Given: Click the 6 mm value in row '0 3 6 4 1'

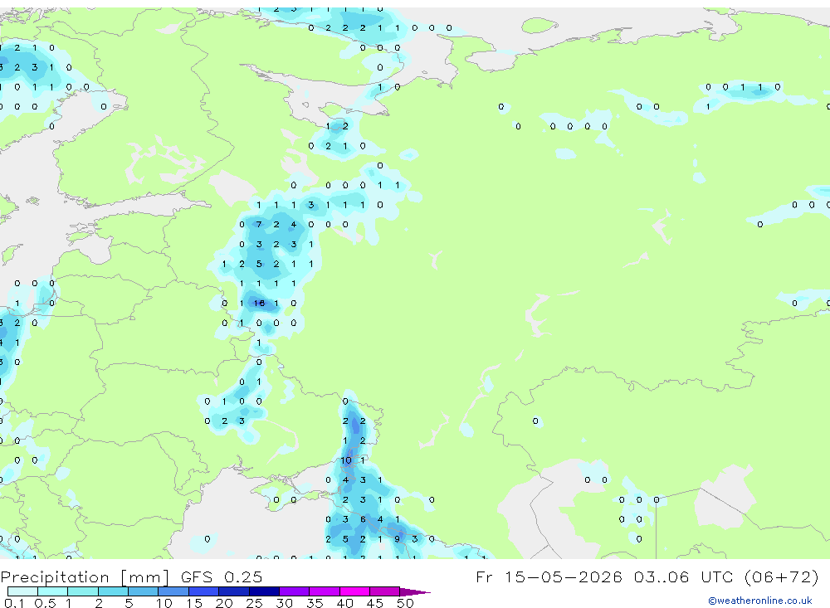Looking at the screenshot, I should point(364,519).
